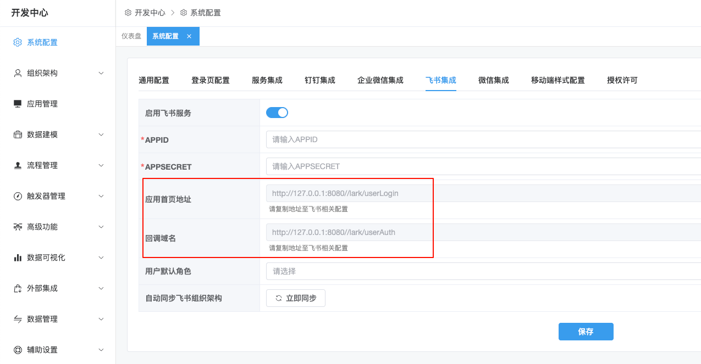701x364 pixels.
Task: Switch to the 钉钉集成 tab
Action: pyautogui.click(x=319, y=80)
